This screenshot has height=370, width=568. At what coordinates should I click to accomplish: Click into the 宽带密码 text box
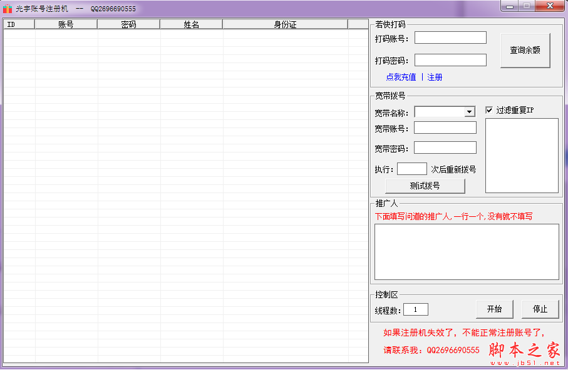[x=445, y=148]
